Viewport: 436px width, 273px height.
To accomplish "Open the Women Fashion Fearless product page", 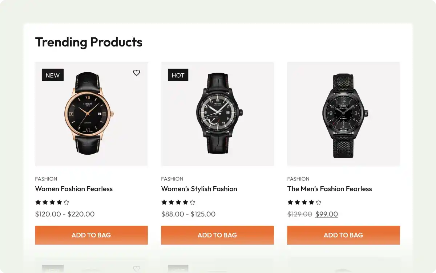I will coord(74,189).
